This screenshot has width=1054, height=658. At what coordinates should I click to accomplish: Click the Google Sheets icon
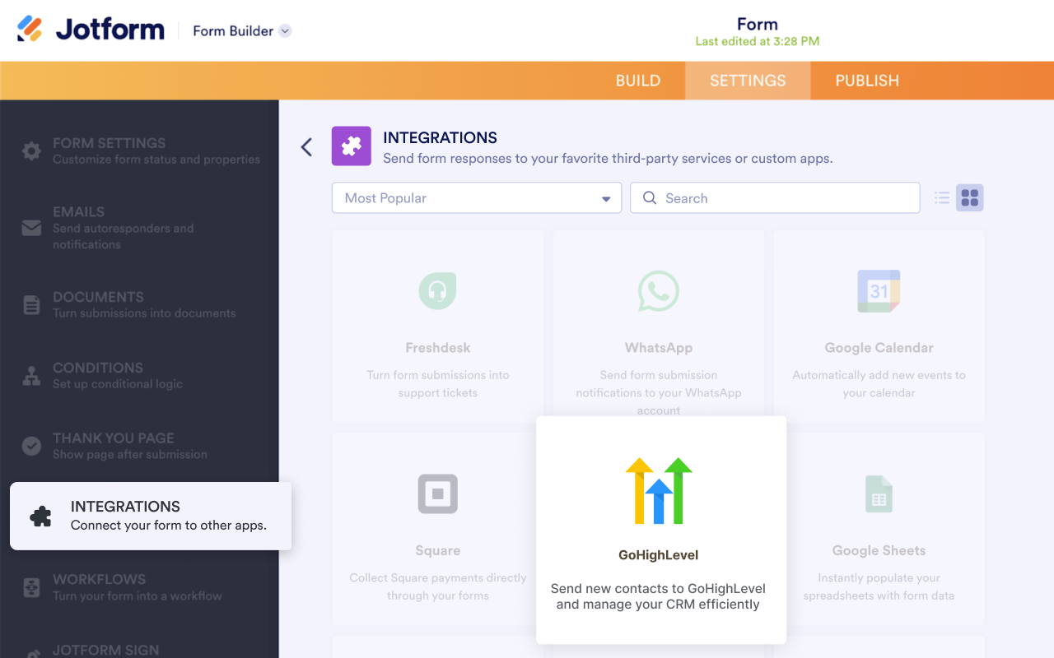point(879,493)
